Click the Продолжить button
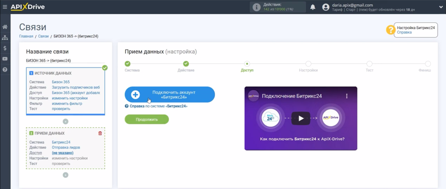 [x=147, y=119]
